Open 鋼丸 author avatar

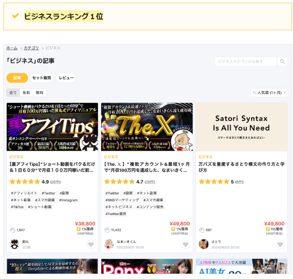click(x=14, y=244)
